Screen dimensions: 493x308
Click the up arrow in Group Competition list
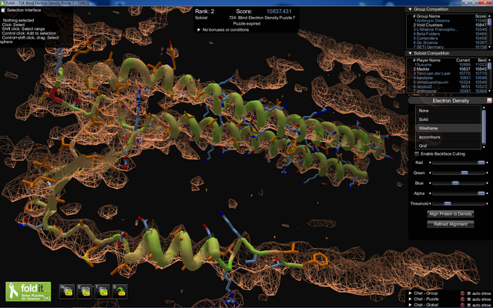click(490, 15)
